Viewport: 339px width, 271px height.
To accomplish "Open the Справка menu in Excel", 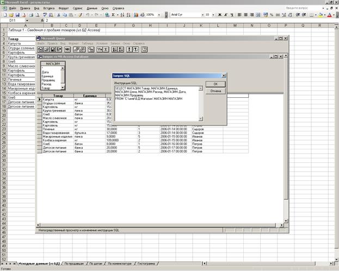I will click(118, 8).
